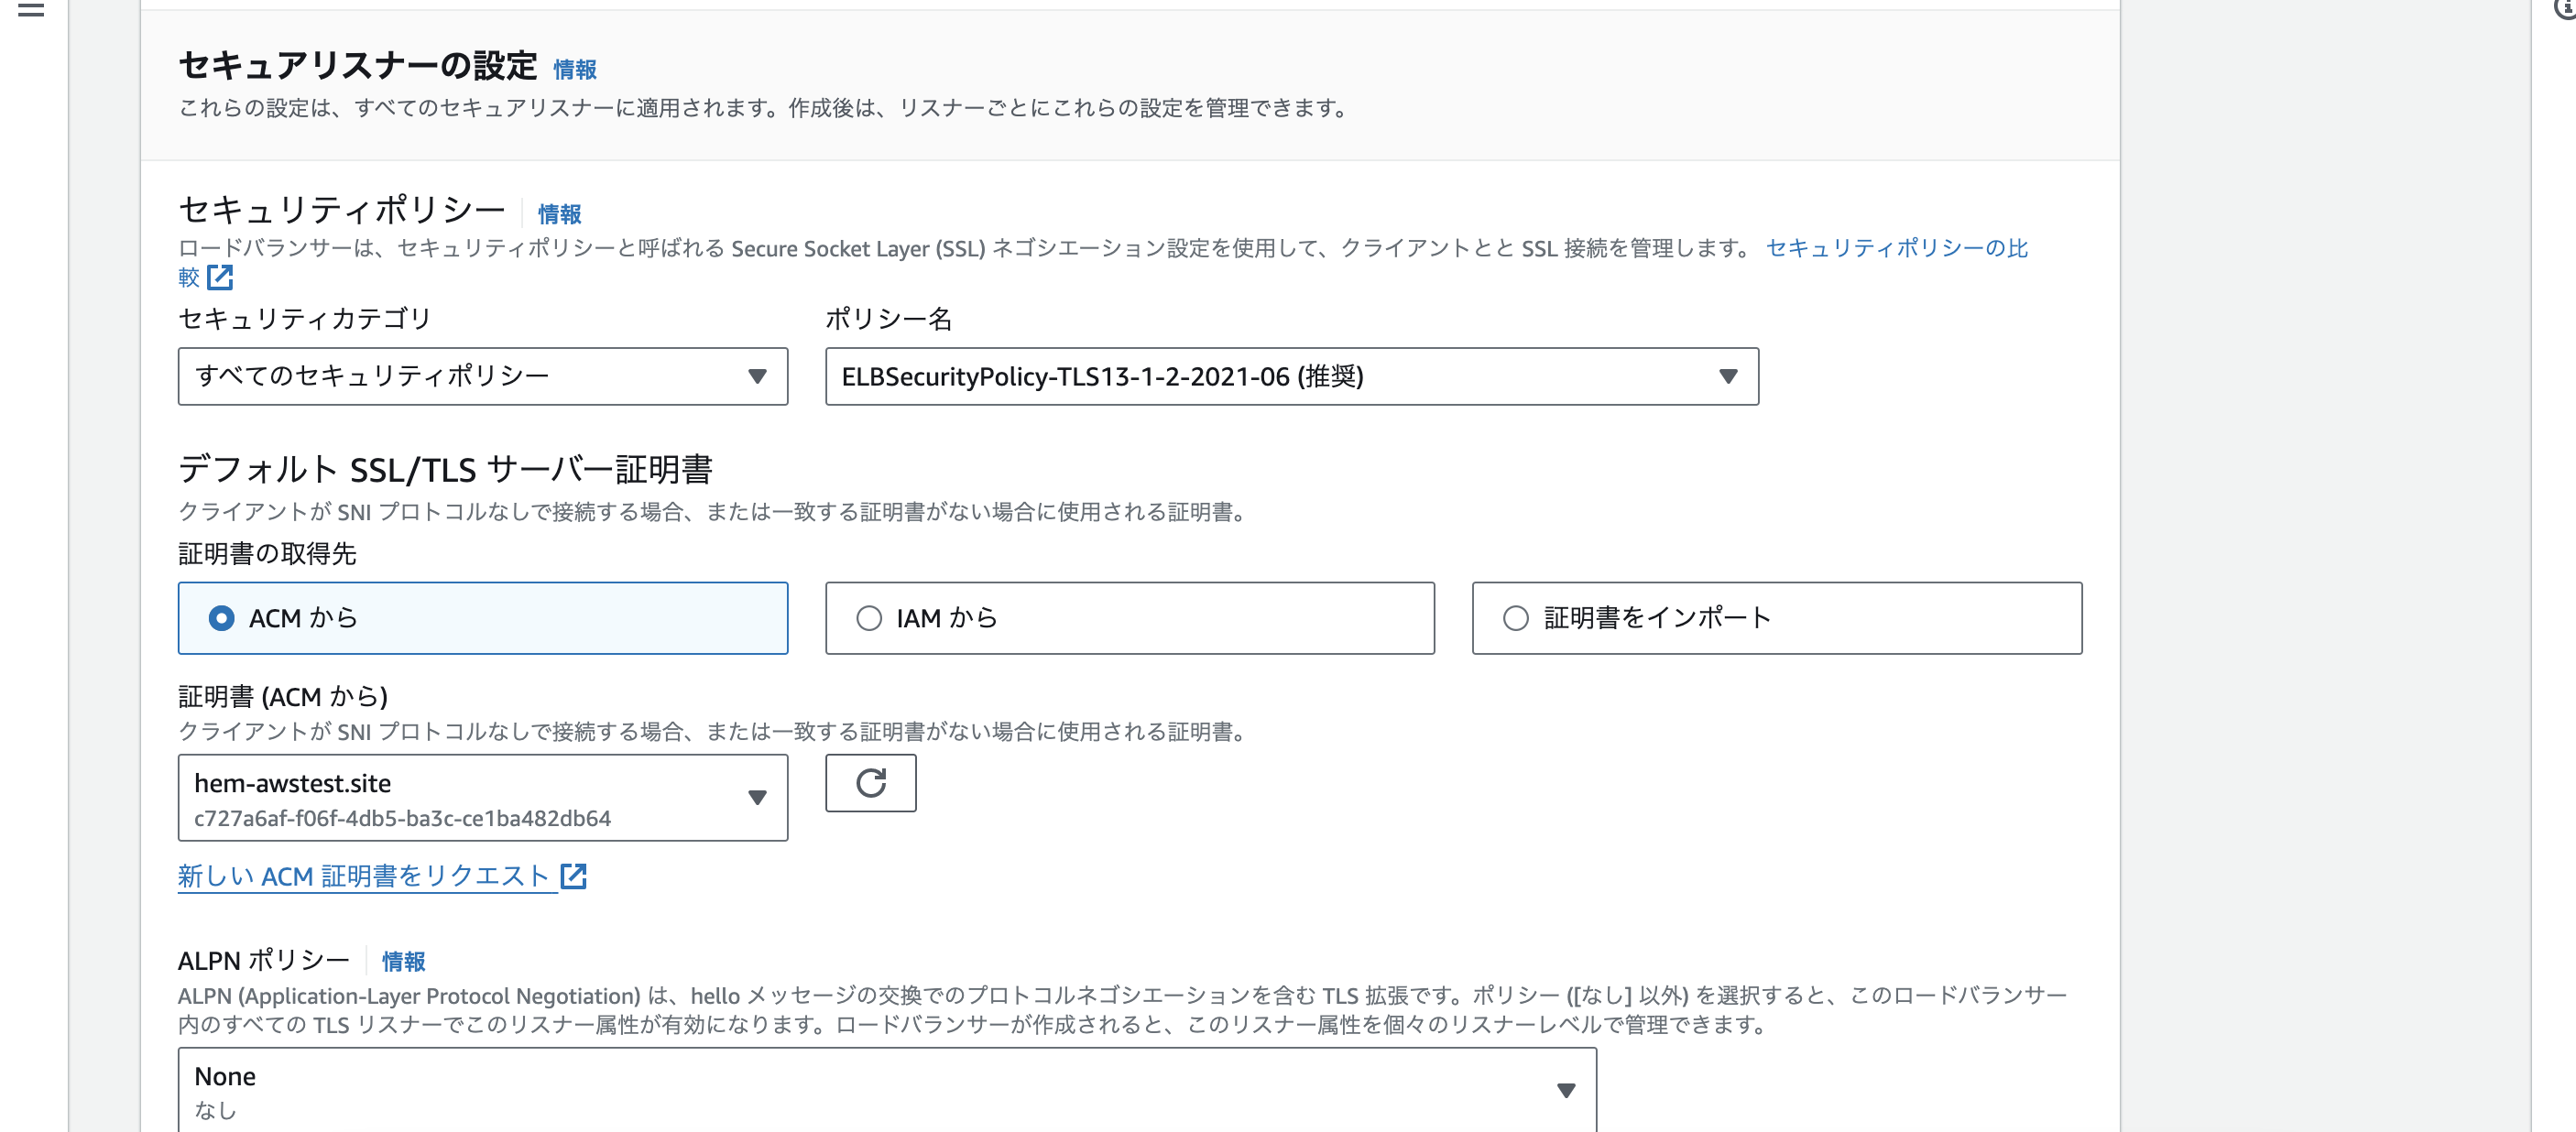Click the デフォルト SSL/TLS サーバー証明書 heading
The width and height of the screenshot is (2576, 1132).
point(445,469)
